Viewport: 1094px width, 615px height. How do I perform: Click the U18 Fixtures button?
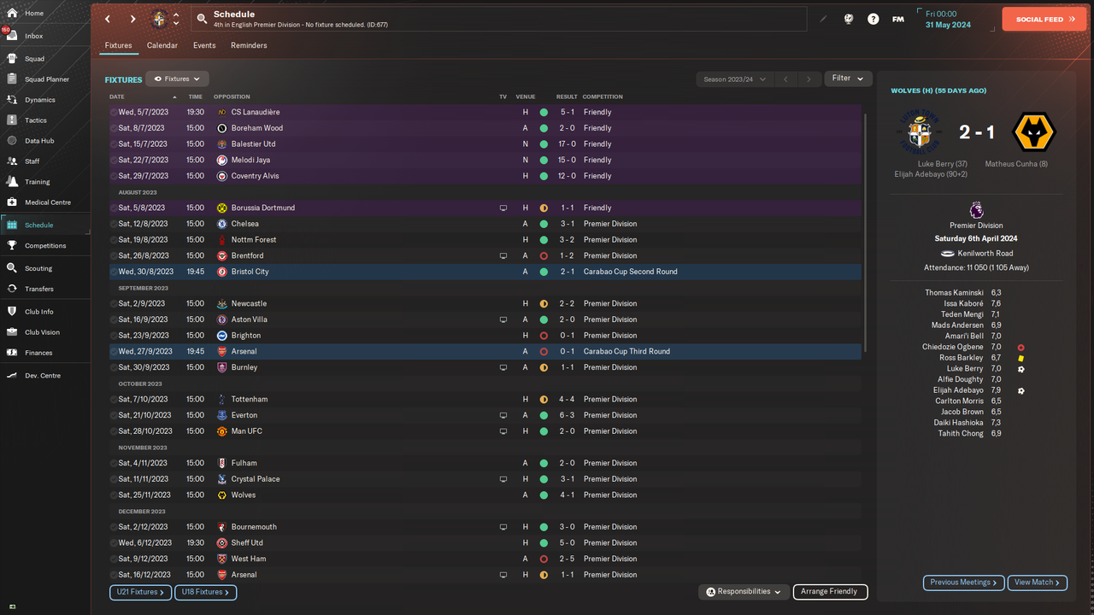click(205, 592)
